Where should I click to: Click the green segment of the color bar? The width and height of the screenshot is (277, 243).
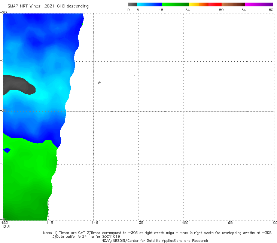(175, 4)
